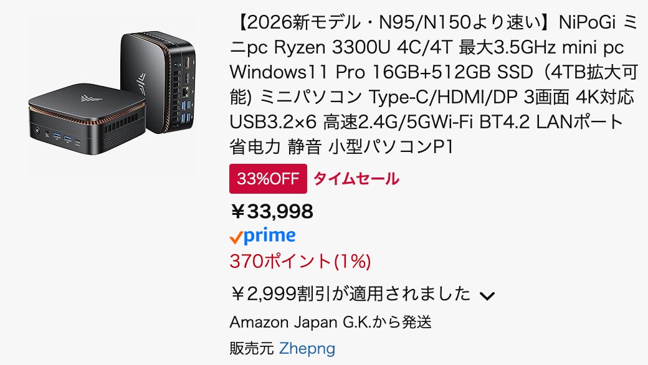Expand the ¥2,999割引が適用されました text
This screenshot has width=648, height=365.
point(350,293)
